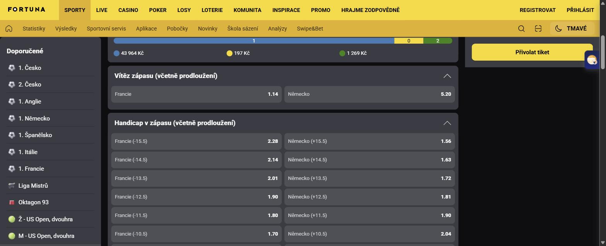Click the blue segment of the bet distribution bar
Image resolution: width=606 pixels, height=246 pixels.
pyautogui.click(x=254, y=41)
